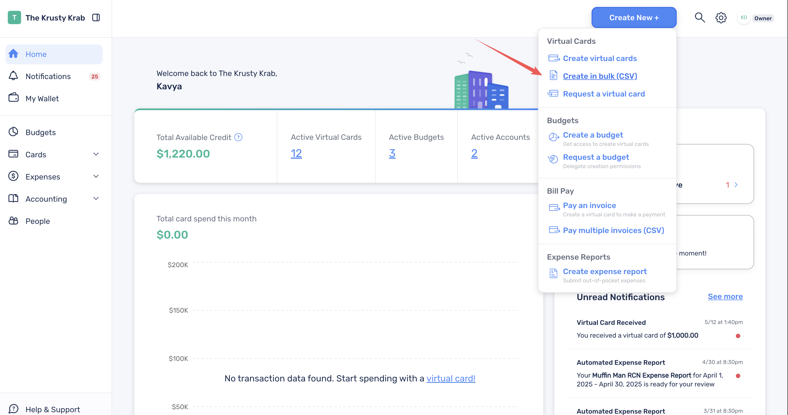Click the Budgets pie chart icon
788x415 pixels.
pos(14,132)
